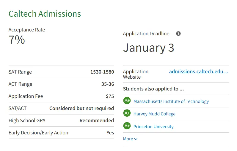Viewport: 237px width, 151px height.
Task: Select the 7% acceptance rate figure
Action: (17, 40)
